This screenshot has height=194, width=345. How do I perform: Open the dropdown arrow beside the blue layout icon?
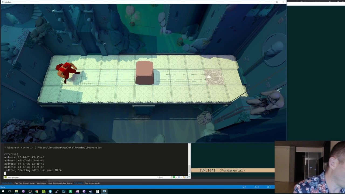tap(181, 177)
